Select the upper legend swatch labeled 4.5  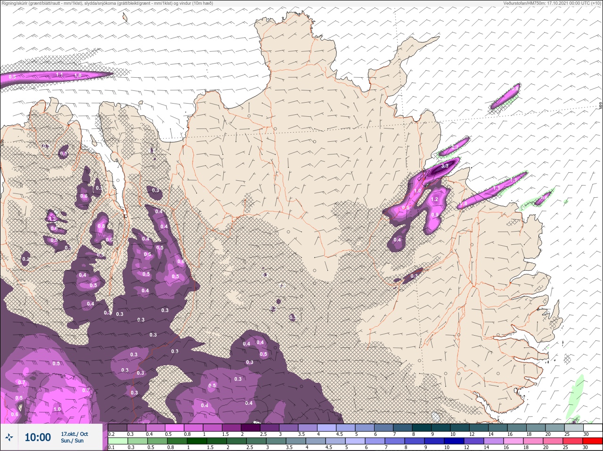[x=346, y=427]
